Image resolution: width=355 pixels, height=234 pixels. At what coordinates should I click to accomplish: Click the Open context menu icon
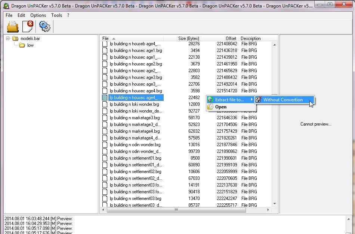click(210, 107)
